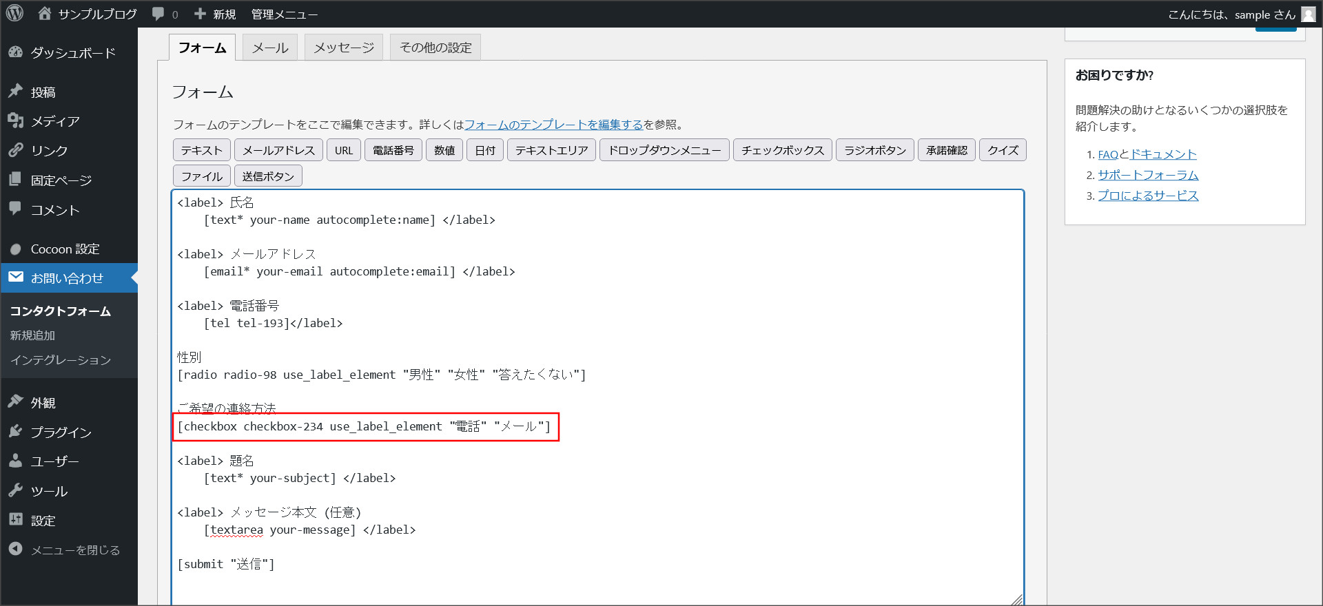Collapse sidebar with メニューを閉じる
The width and height of the screenshot is (1323, 606).
(75, 550)
